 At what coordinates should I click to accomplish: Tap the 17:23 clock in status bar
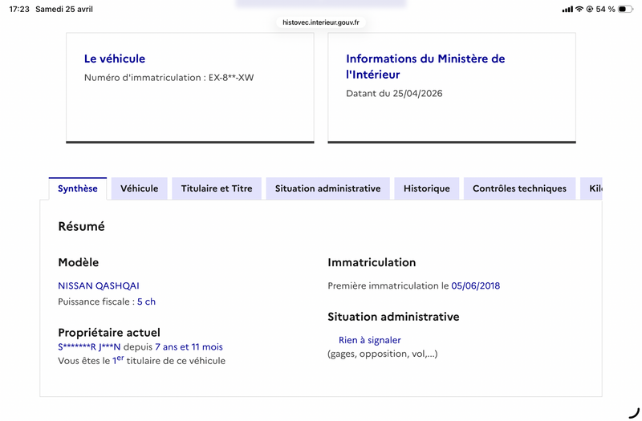[x=19, y=9]
